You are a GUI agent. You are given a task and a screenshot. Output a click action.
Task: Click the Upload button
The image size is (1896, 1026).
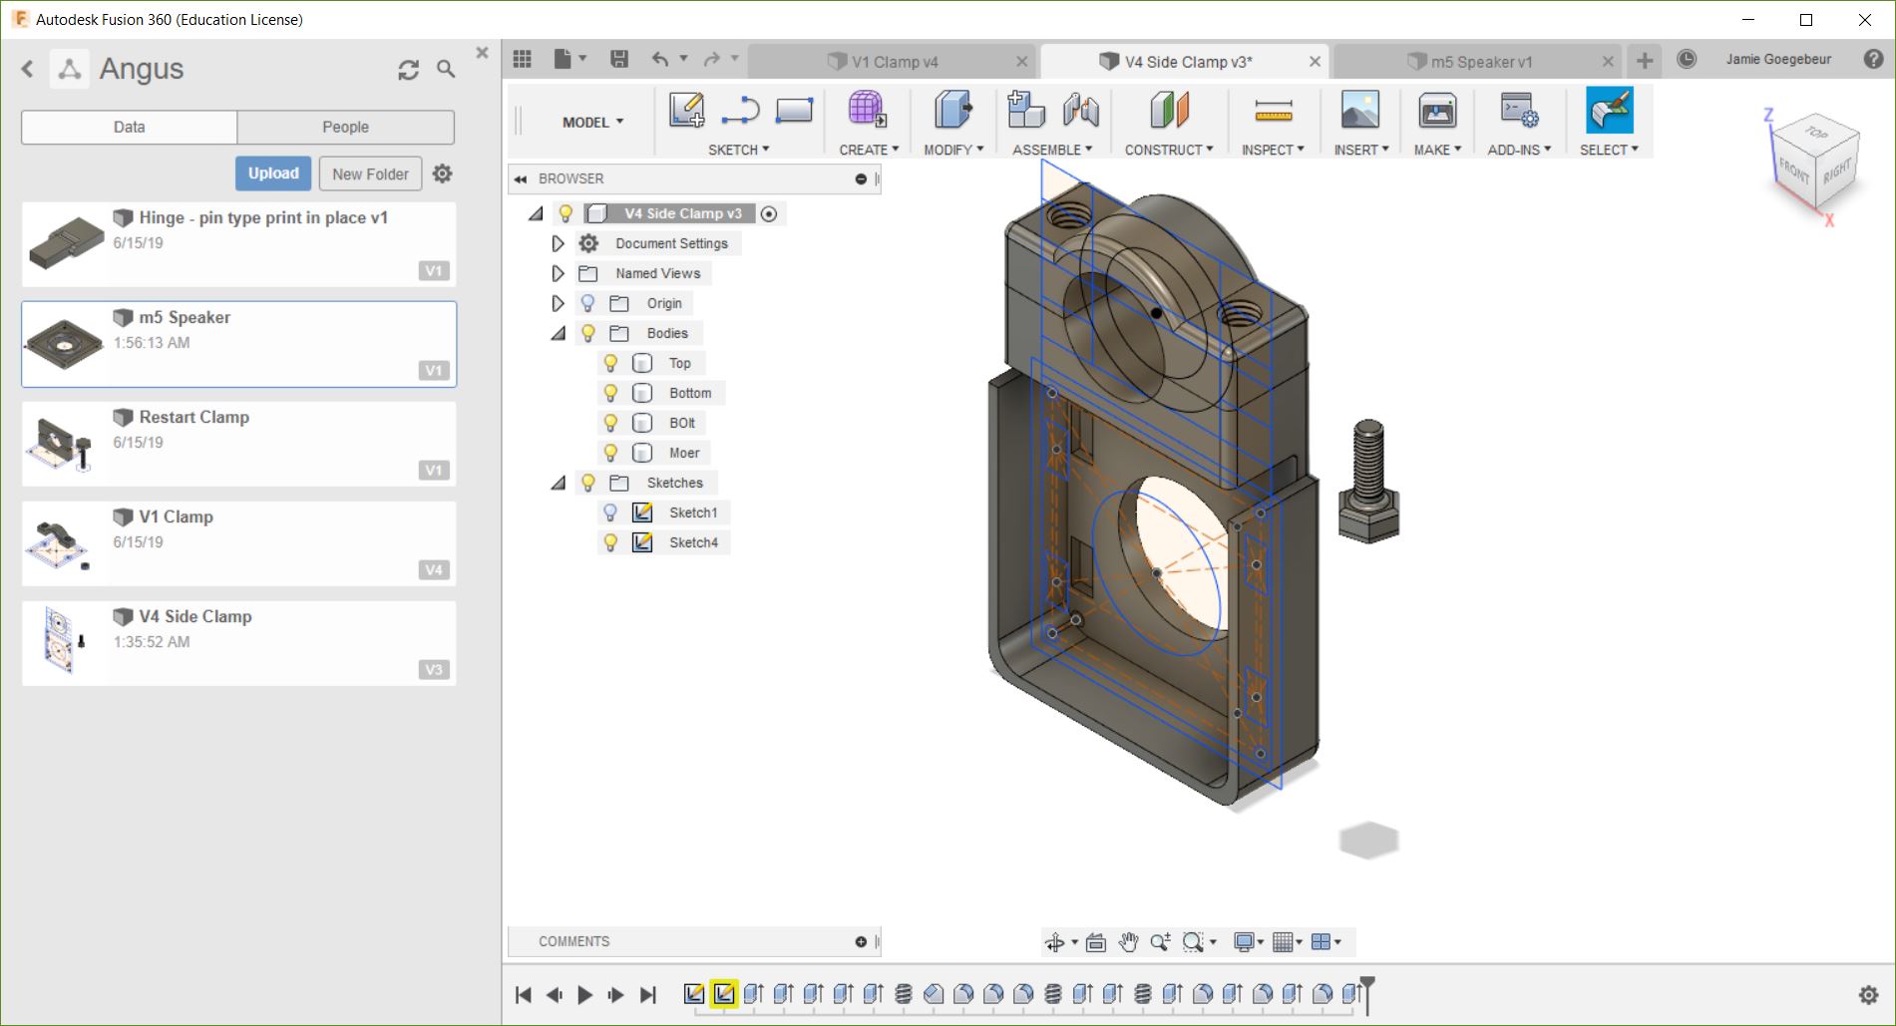coord(273,173)
